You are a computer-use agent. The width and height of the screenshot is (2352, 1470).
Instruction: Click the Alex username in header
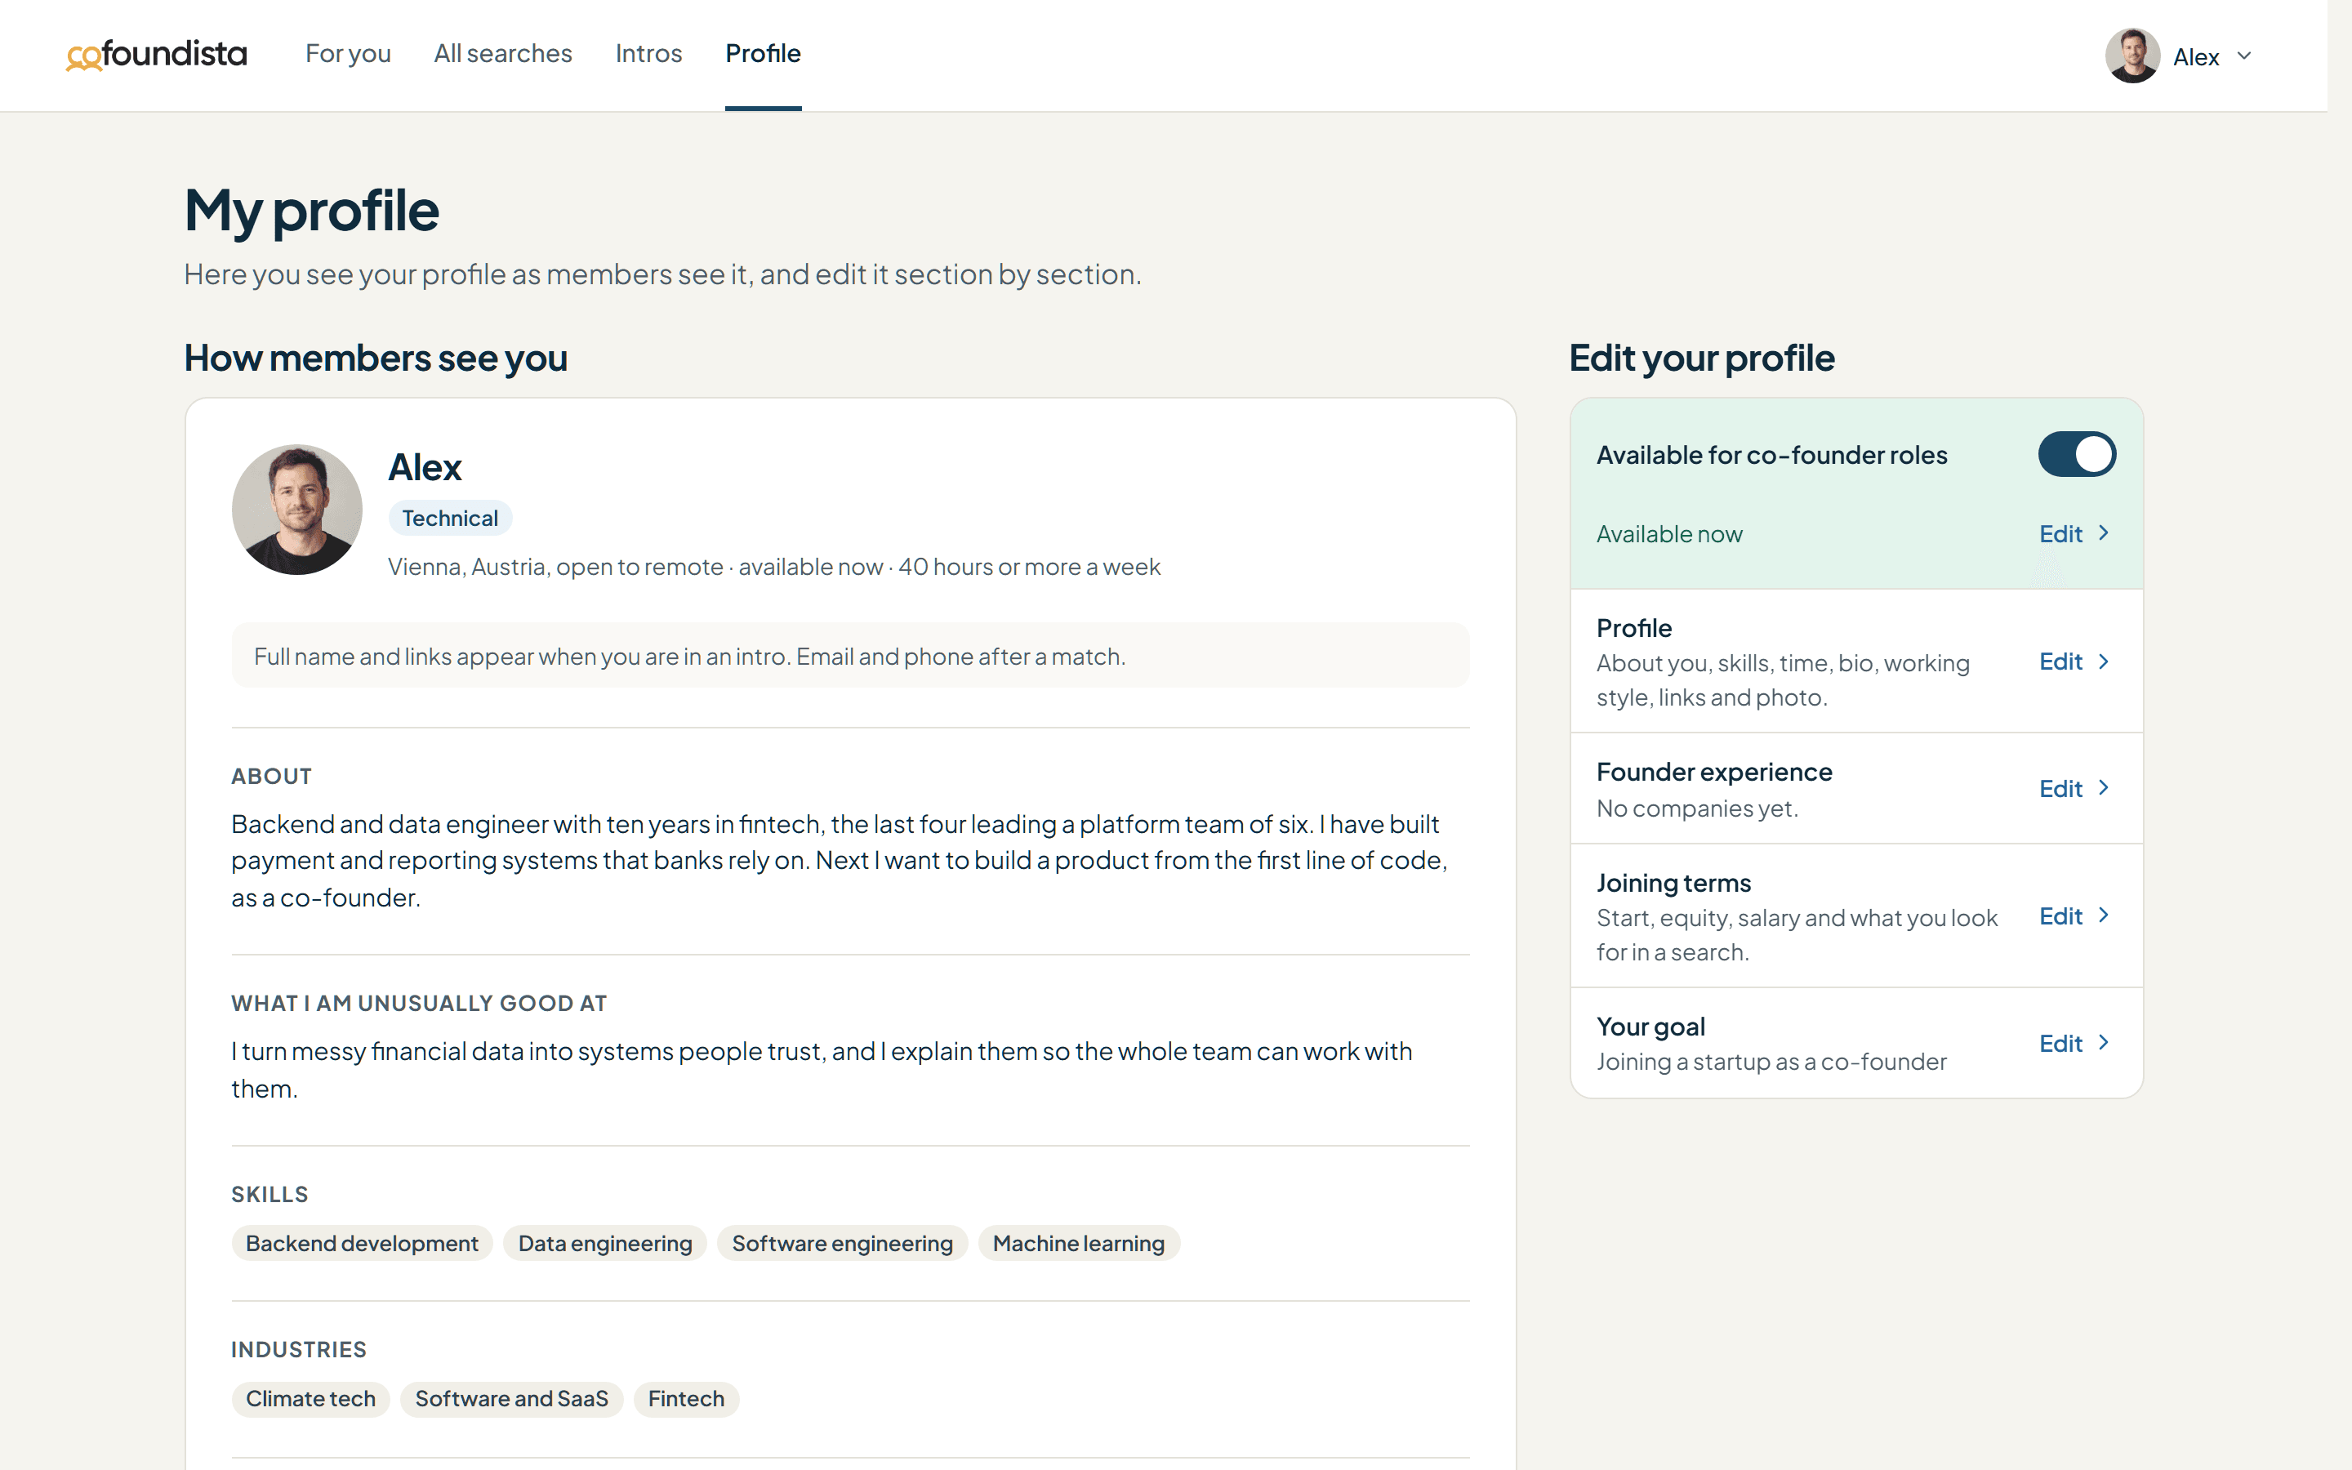(x=2195, y=56)
